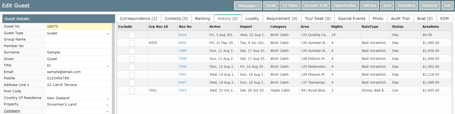Expand the Property dropdown chevron
The height and width of the screenshot is (114, 455).
[x=107, y=104]
